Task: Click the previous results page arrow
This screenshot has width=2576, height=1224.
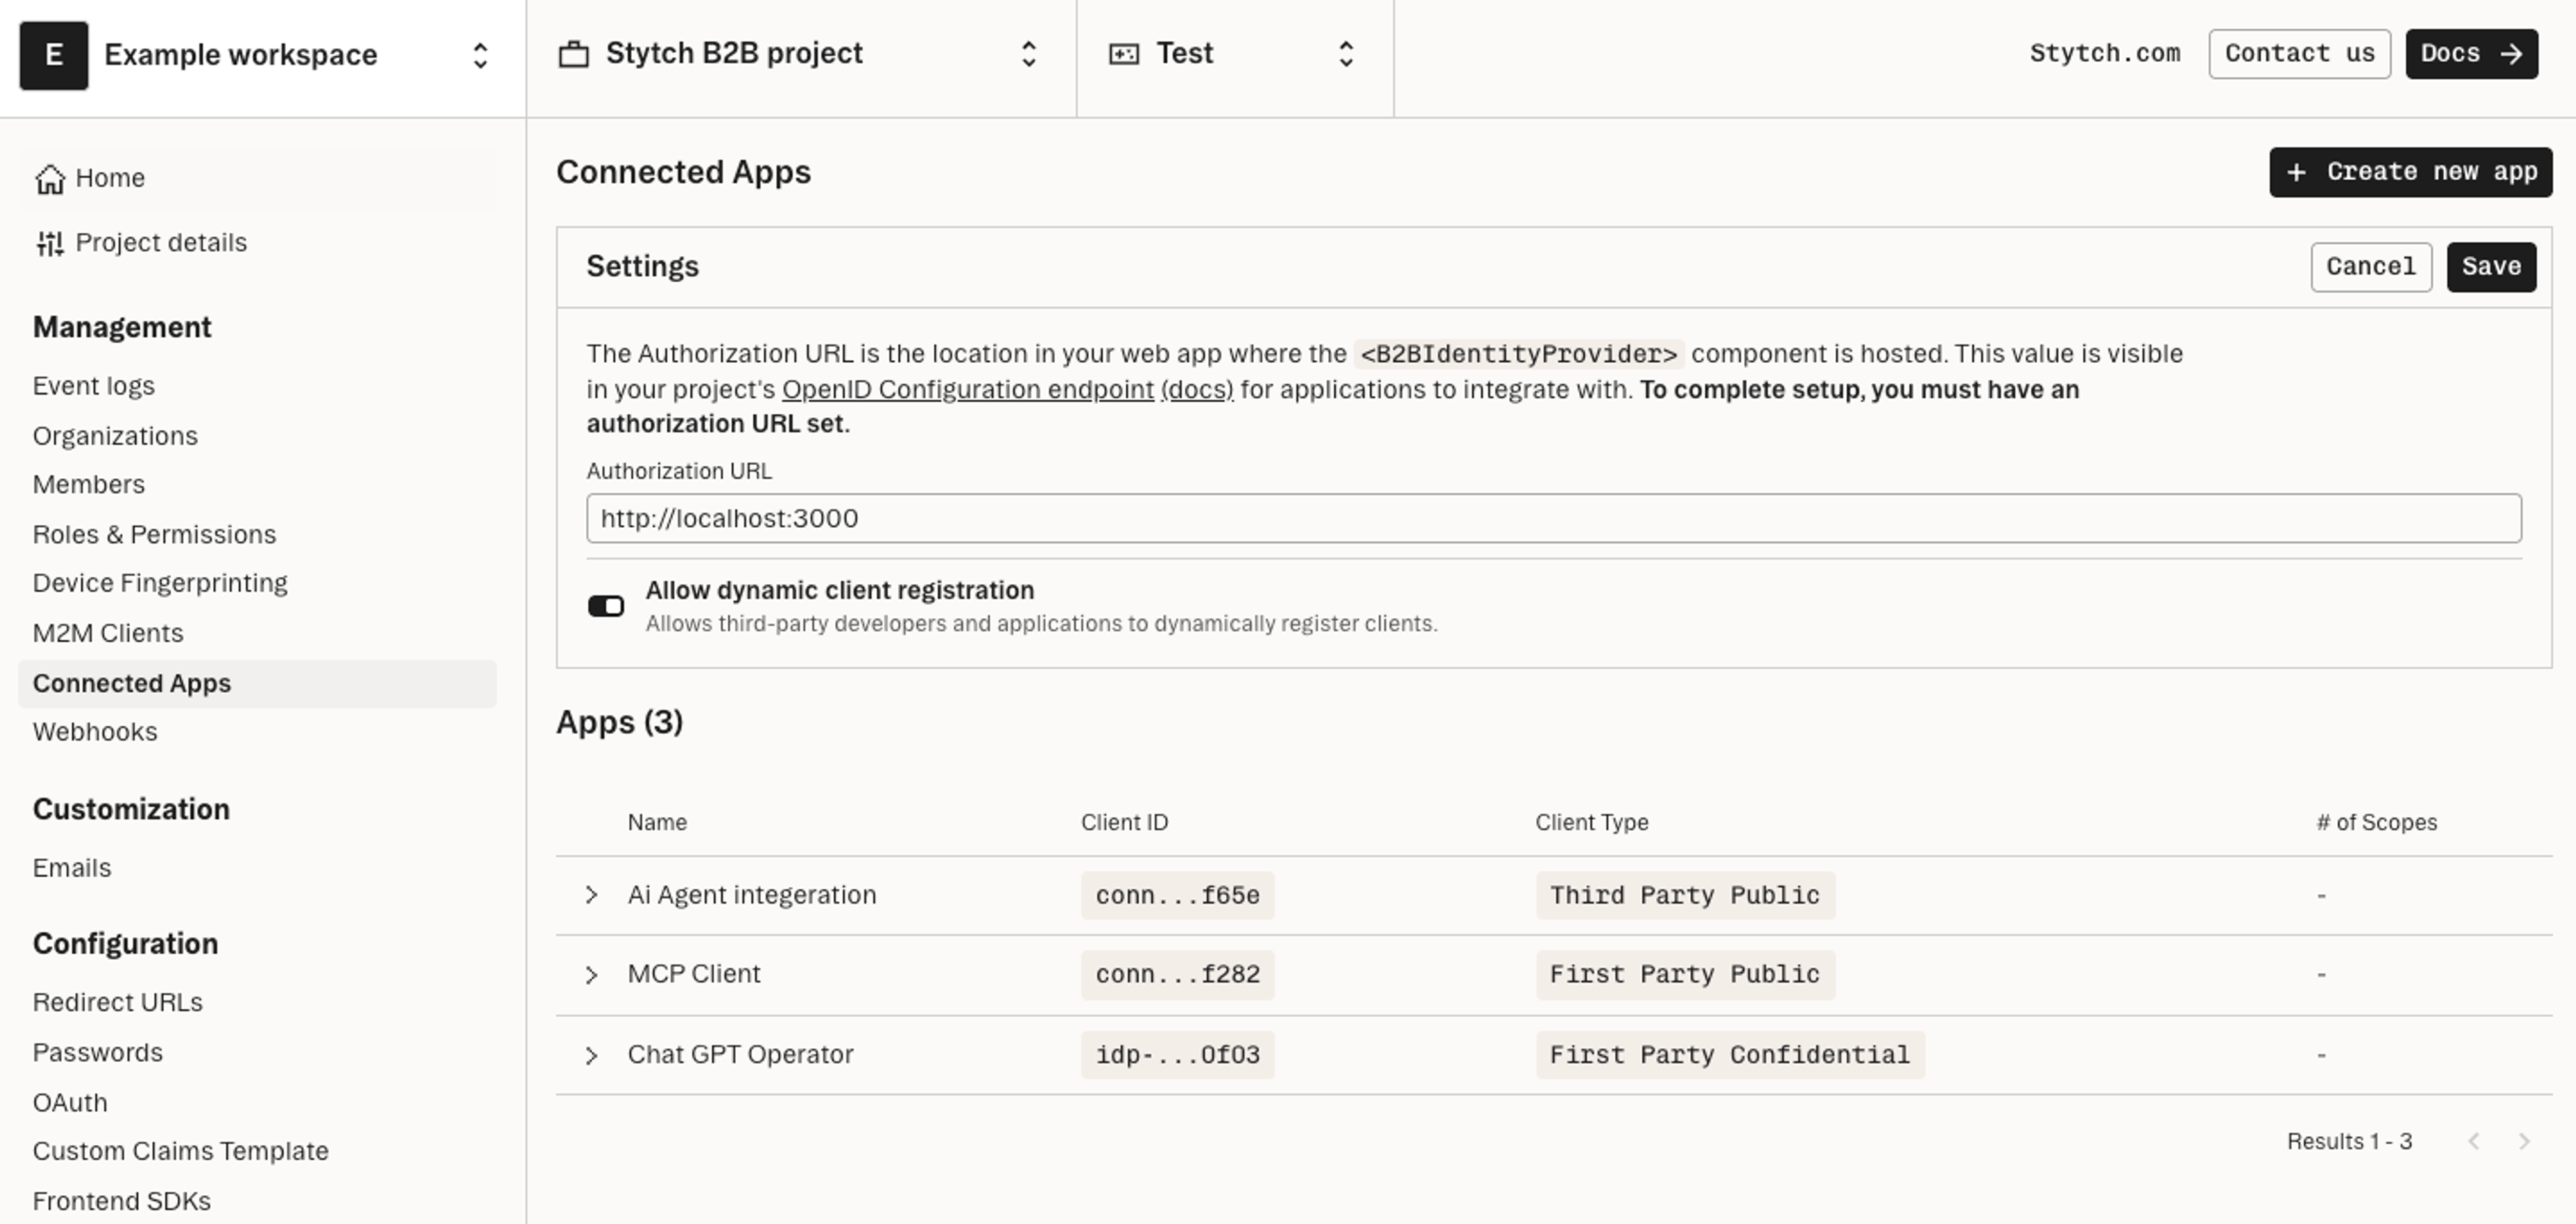Action: point(2474,1142)
